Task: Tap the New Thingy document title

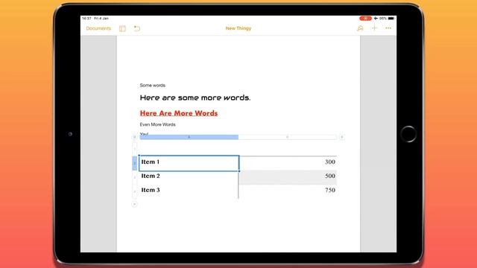Action: (x=238, y=28)
